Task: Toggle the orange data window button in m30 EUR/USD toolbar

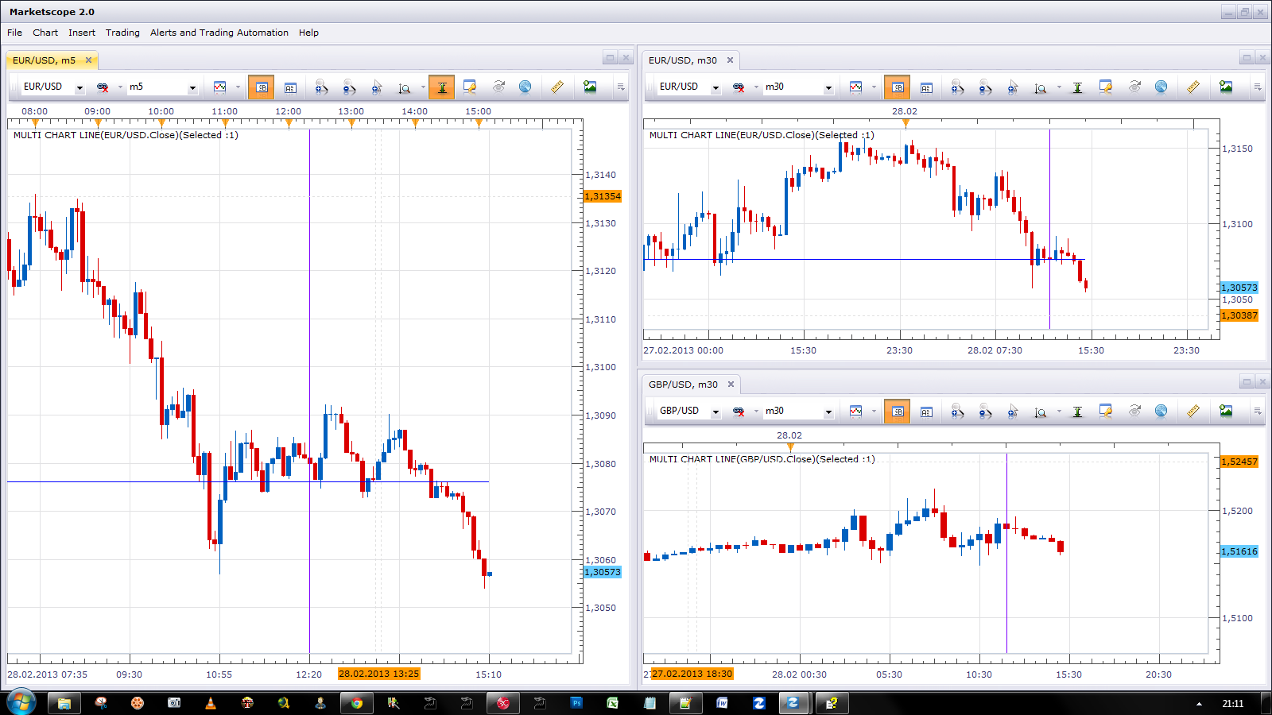Action: pos(897,87)
